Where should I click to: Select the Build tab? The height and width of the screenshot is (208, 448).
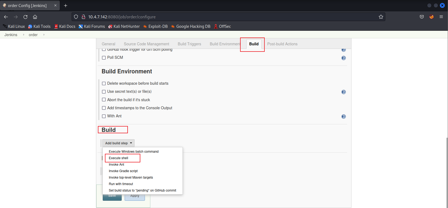[254, 44]
